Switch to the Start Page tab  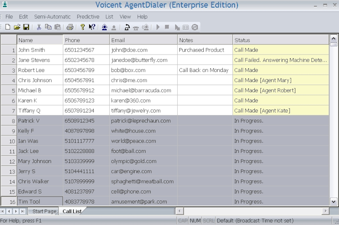[44, 211]
